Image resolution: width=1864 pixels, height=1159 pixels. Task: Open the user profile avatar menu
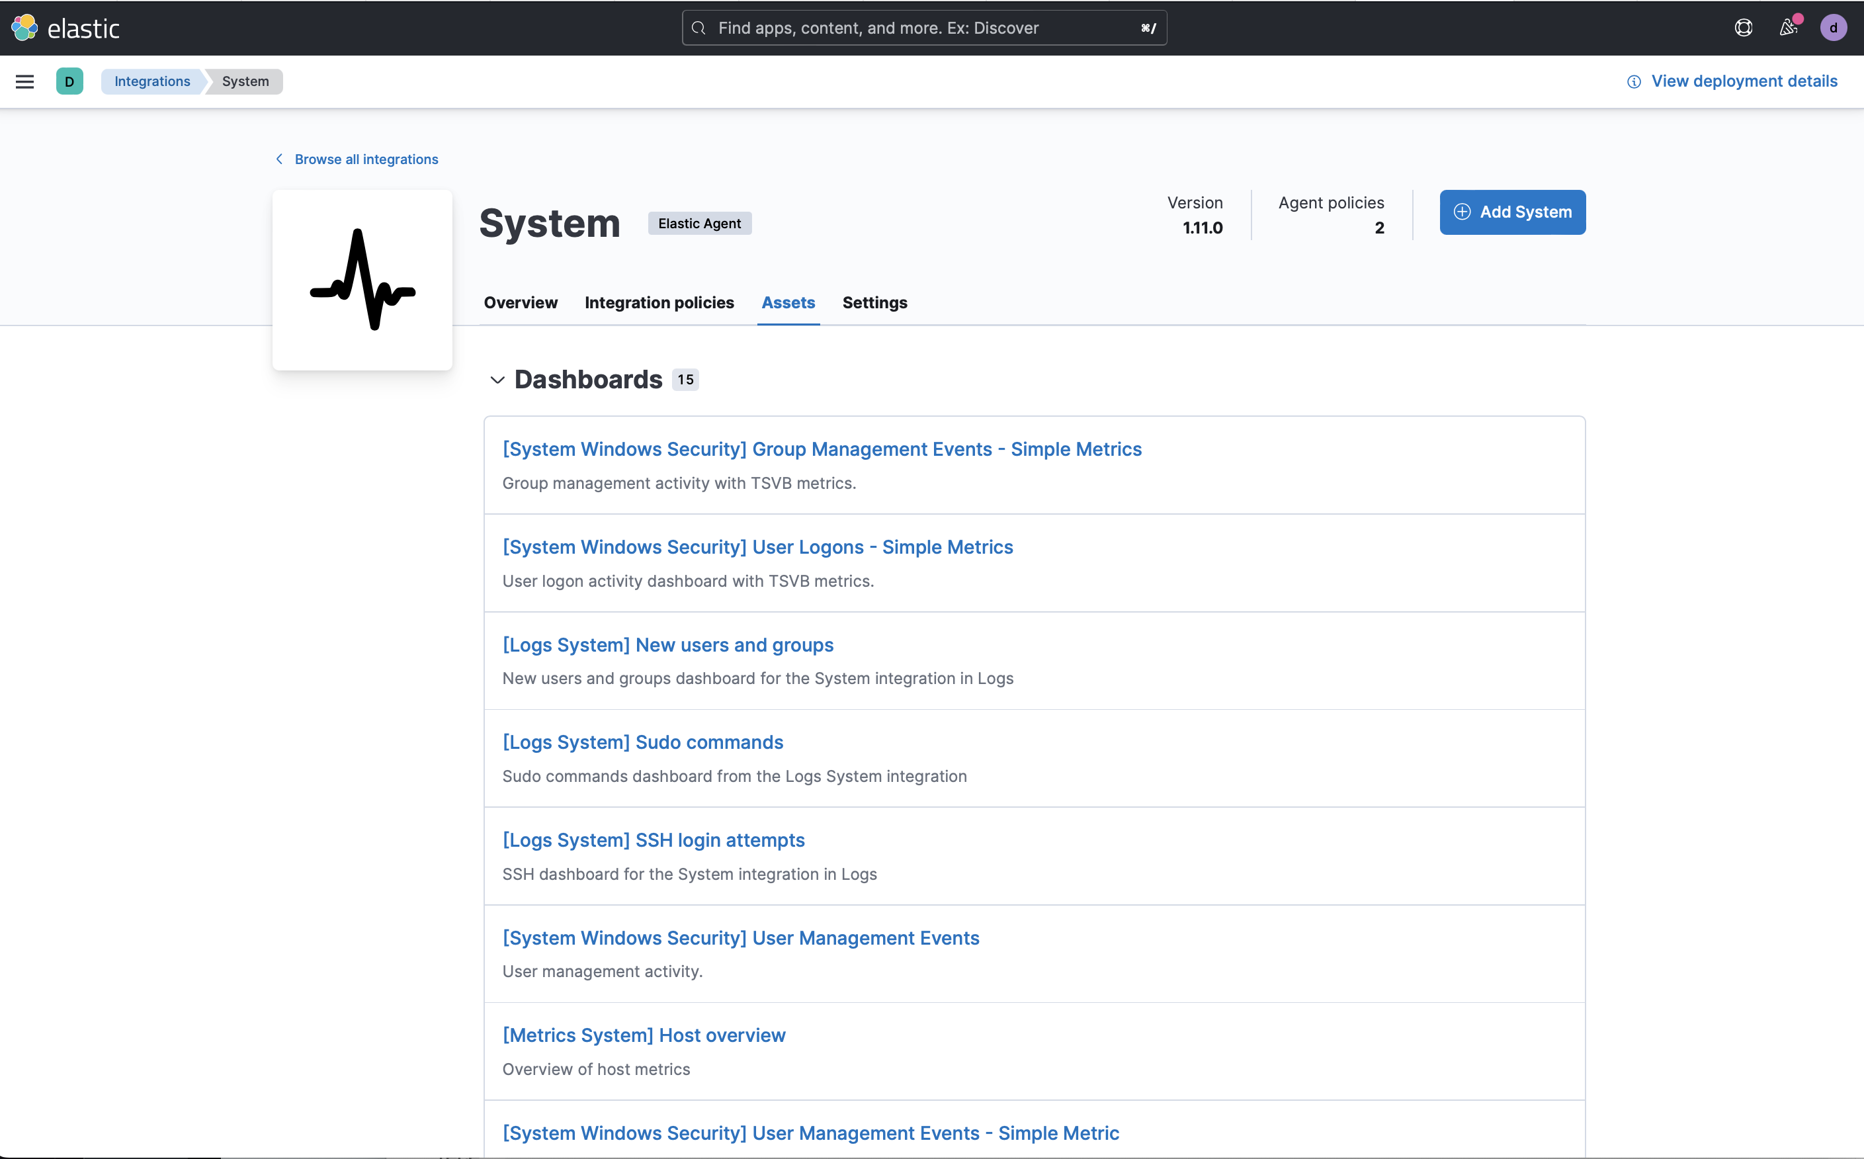click(x=1834, y=28)
